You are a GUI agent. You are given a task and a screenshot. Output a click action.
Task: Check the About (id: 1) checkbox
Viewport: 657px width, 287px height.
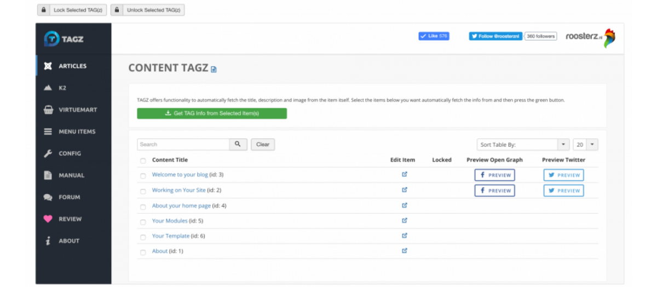(143, 253)
